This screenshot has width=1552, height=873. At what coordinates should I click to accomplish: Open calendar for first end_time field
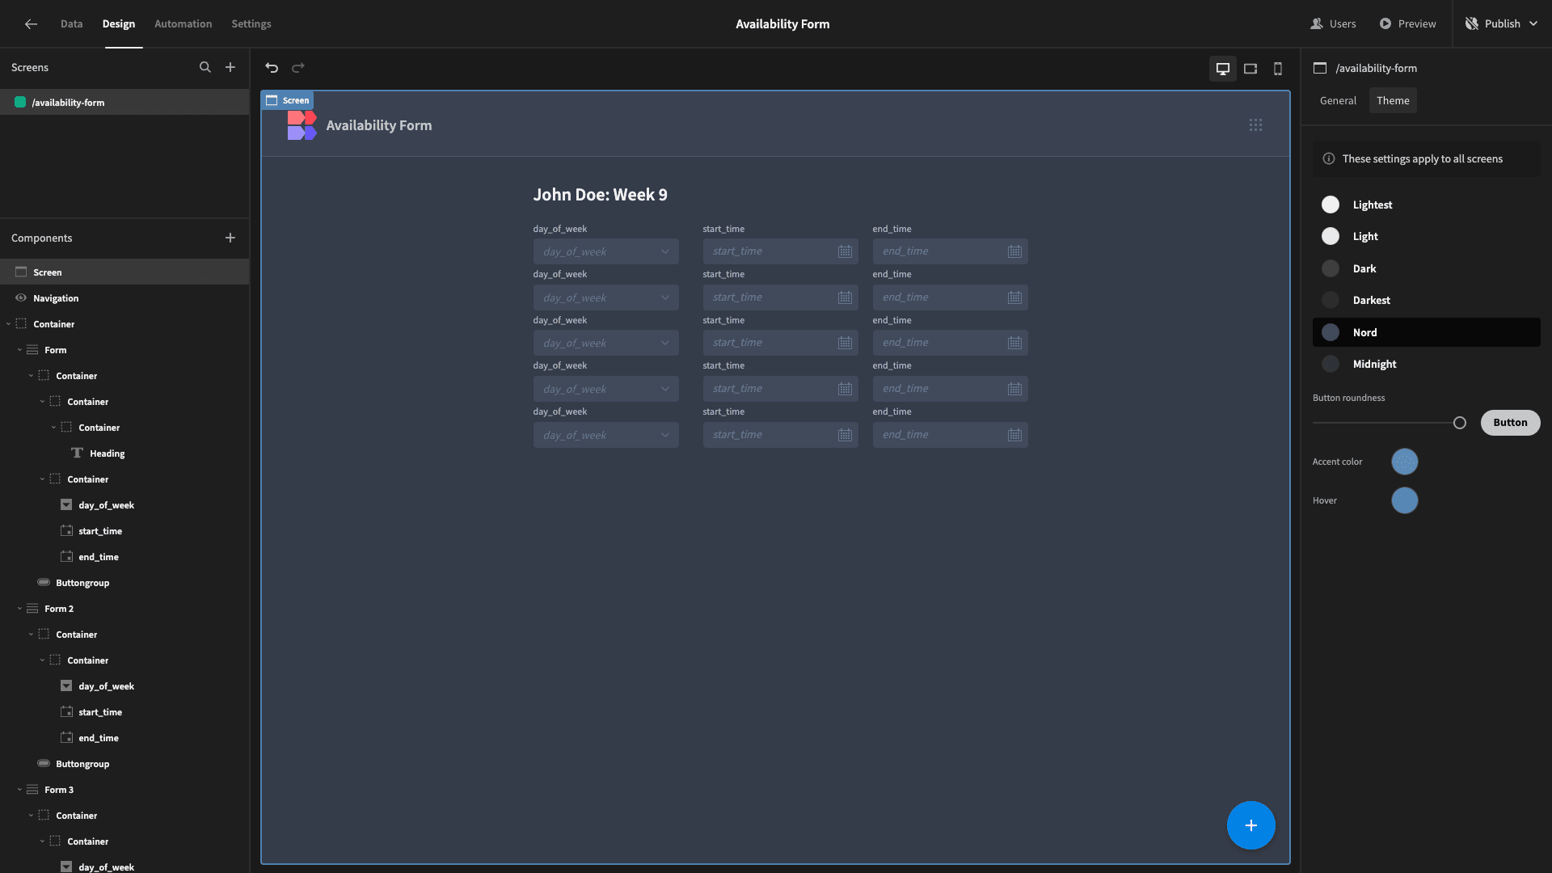pos(1014,251)
